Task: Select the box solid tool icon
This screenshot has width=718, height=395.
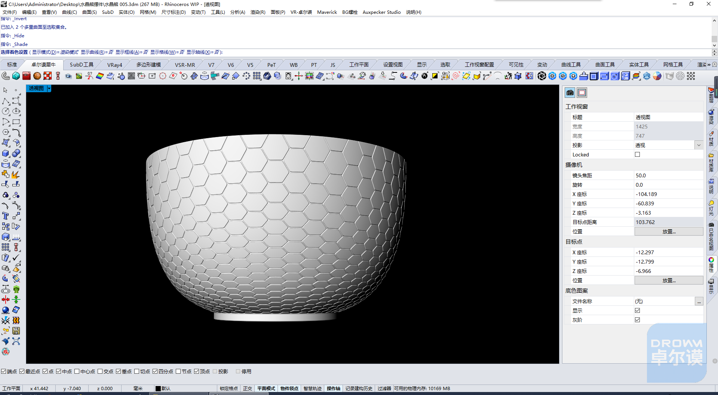Action: coord(6,153)
